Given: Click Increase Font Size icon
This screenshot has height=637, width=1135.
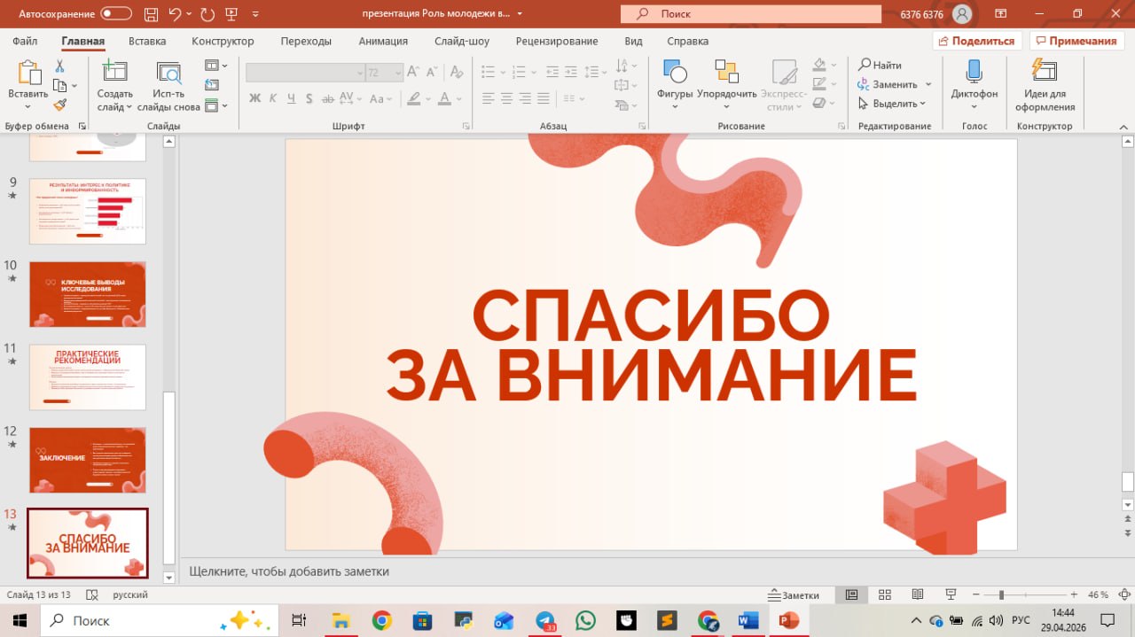Looking at the screenshot, I should (x=414, y=73).
